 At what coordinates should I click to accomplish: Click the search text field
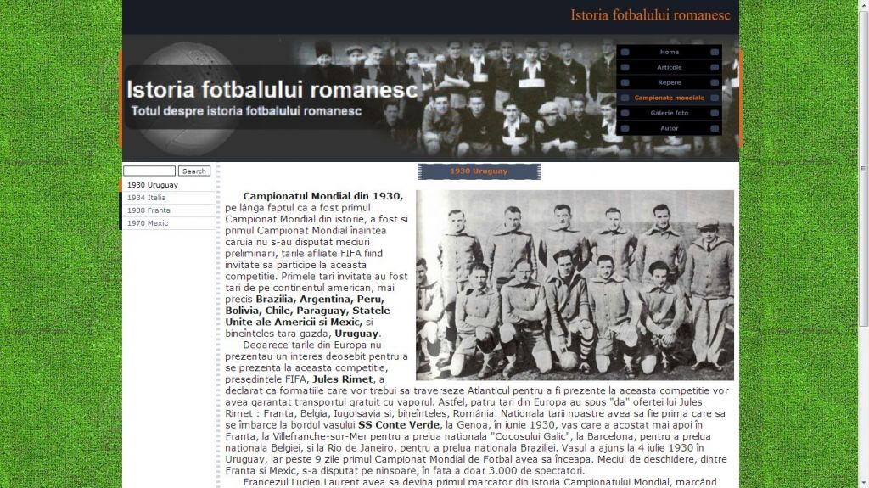[149, 171]
